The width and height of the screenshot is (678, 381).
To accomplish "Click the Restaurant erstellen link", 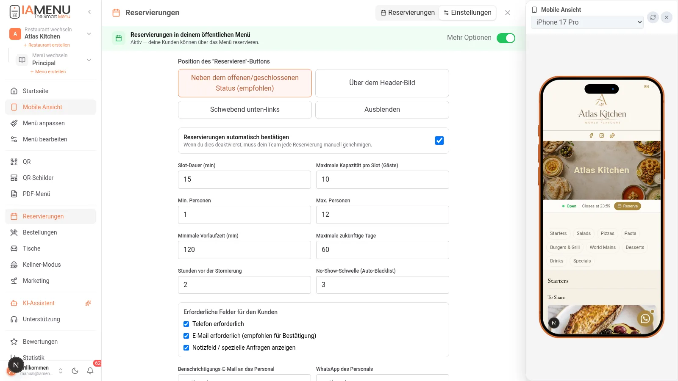I will [47, 45].
